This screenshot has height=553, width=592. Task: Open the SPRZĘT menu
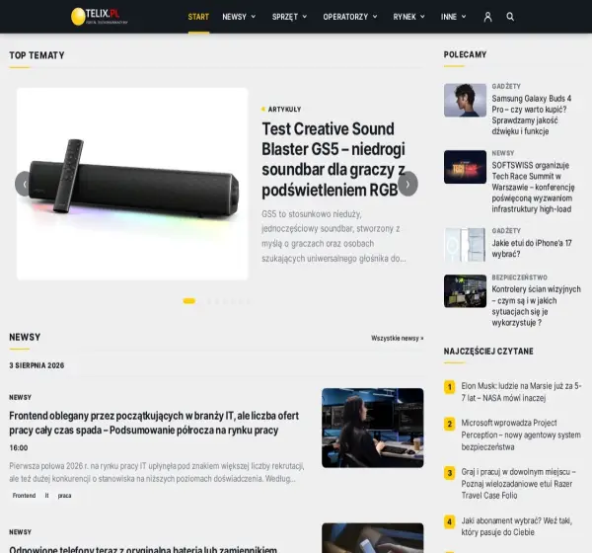(285, 17)
